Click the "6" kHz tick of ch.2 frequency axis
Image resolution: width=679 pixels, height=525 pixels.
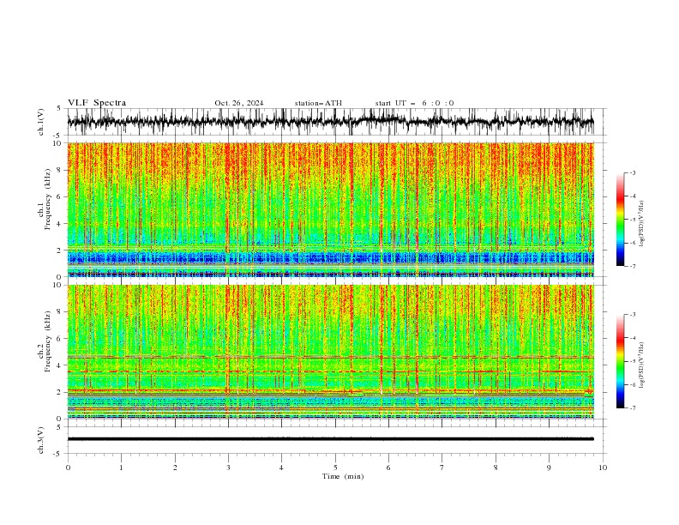pyautogui.click(x=60, y=339)
